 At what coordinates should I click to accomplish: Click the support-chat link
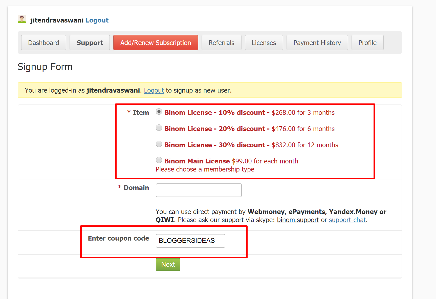click(347, 220)
